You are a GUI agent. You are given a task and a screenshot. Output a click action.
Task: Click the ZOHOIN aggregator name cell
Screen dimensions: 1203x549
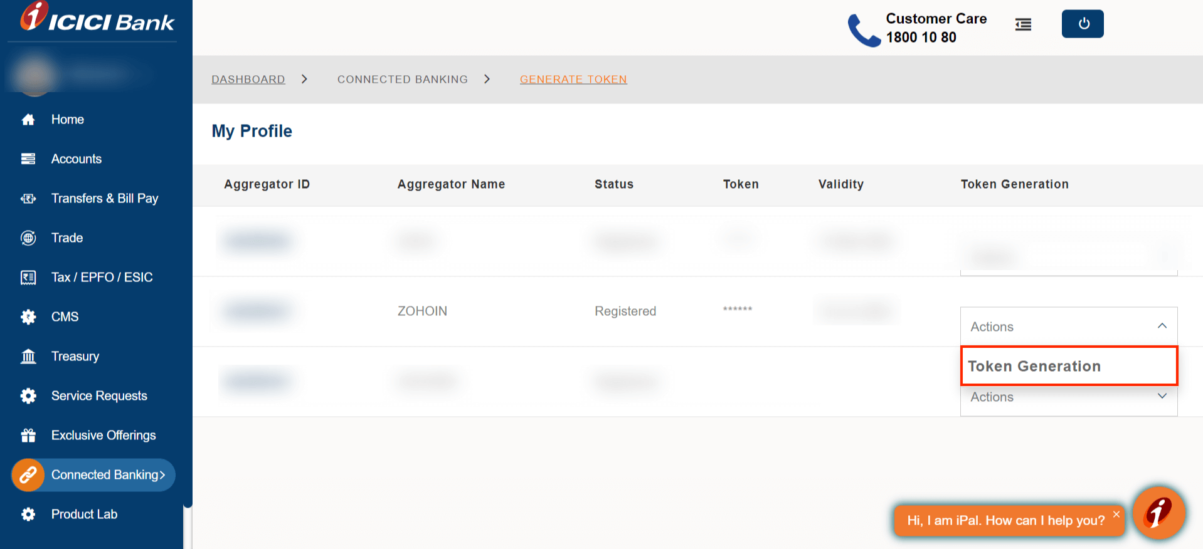pos(423,311)
